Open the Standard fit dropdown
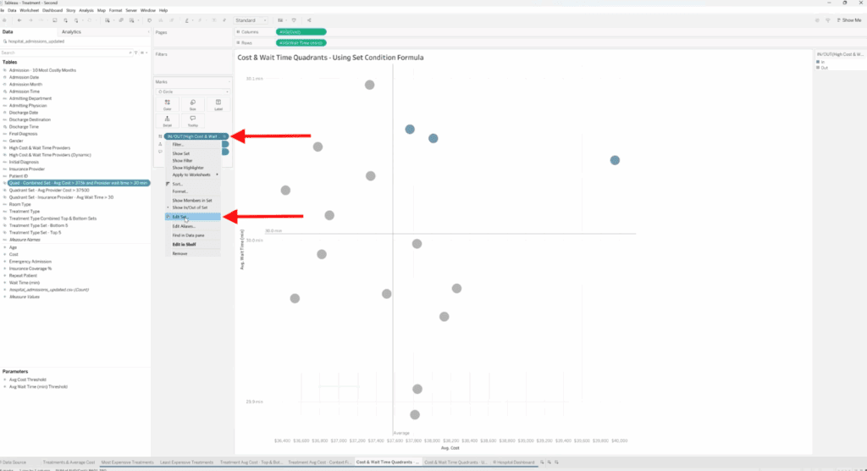The width and height of the screenshot is (867, 471). click(x=251, y=20)
